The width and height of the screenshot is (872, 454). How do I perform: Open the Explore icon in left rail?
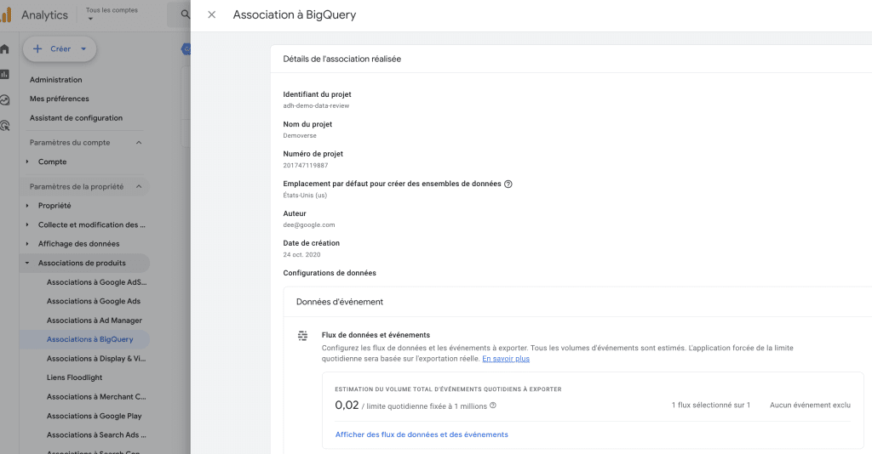(x=5, y=100)
